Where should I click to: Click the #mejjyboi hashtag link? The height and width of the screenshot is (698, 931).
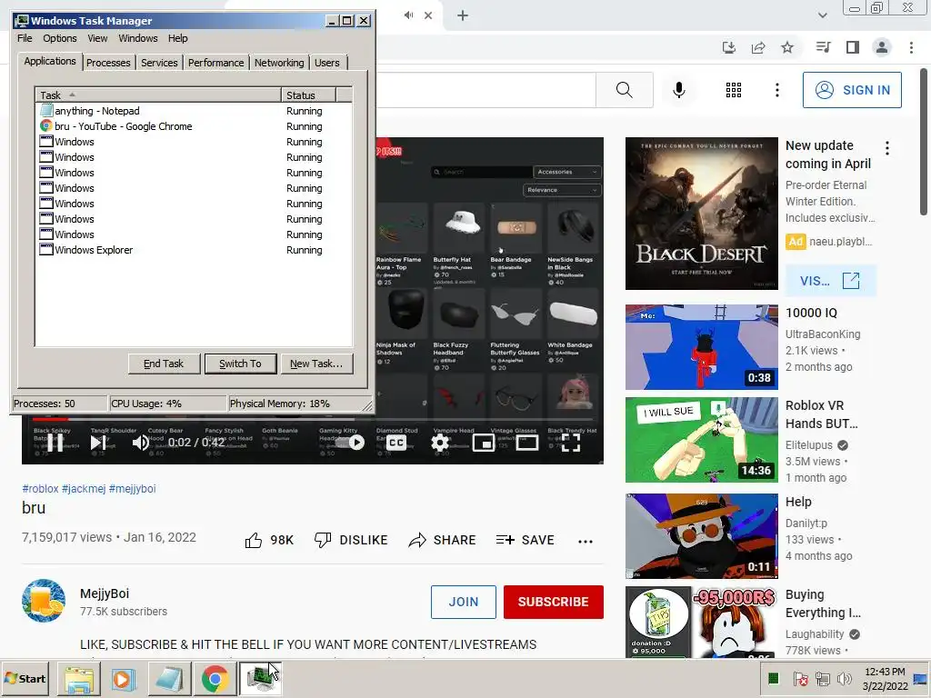pos(133,488)
